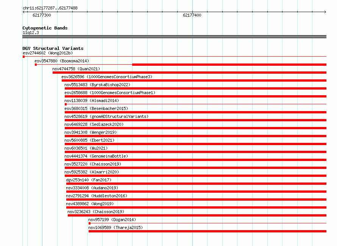Click ruler position 62177300

click(x=42, y=15)
